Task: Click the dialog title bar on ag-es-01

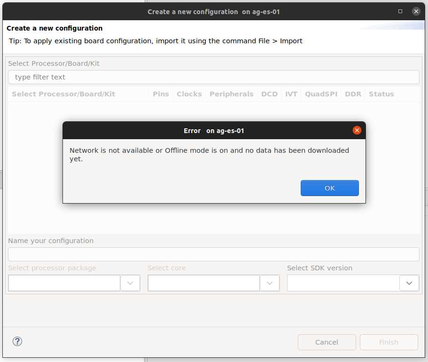Action: point(213,11)
